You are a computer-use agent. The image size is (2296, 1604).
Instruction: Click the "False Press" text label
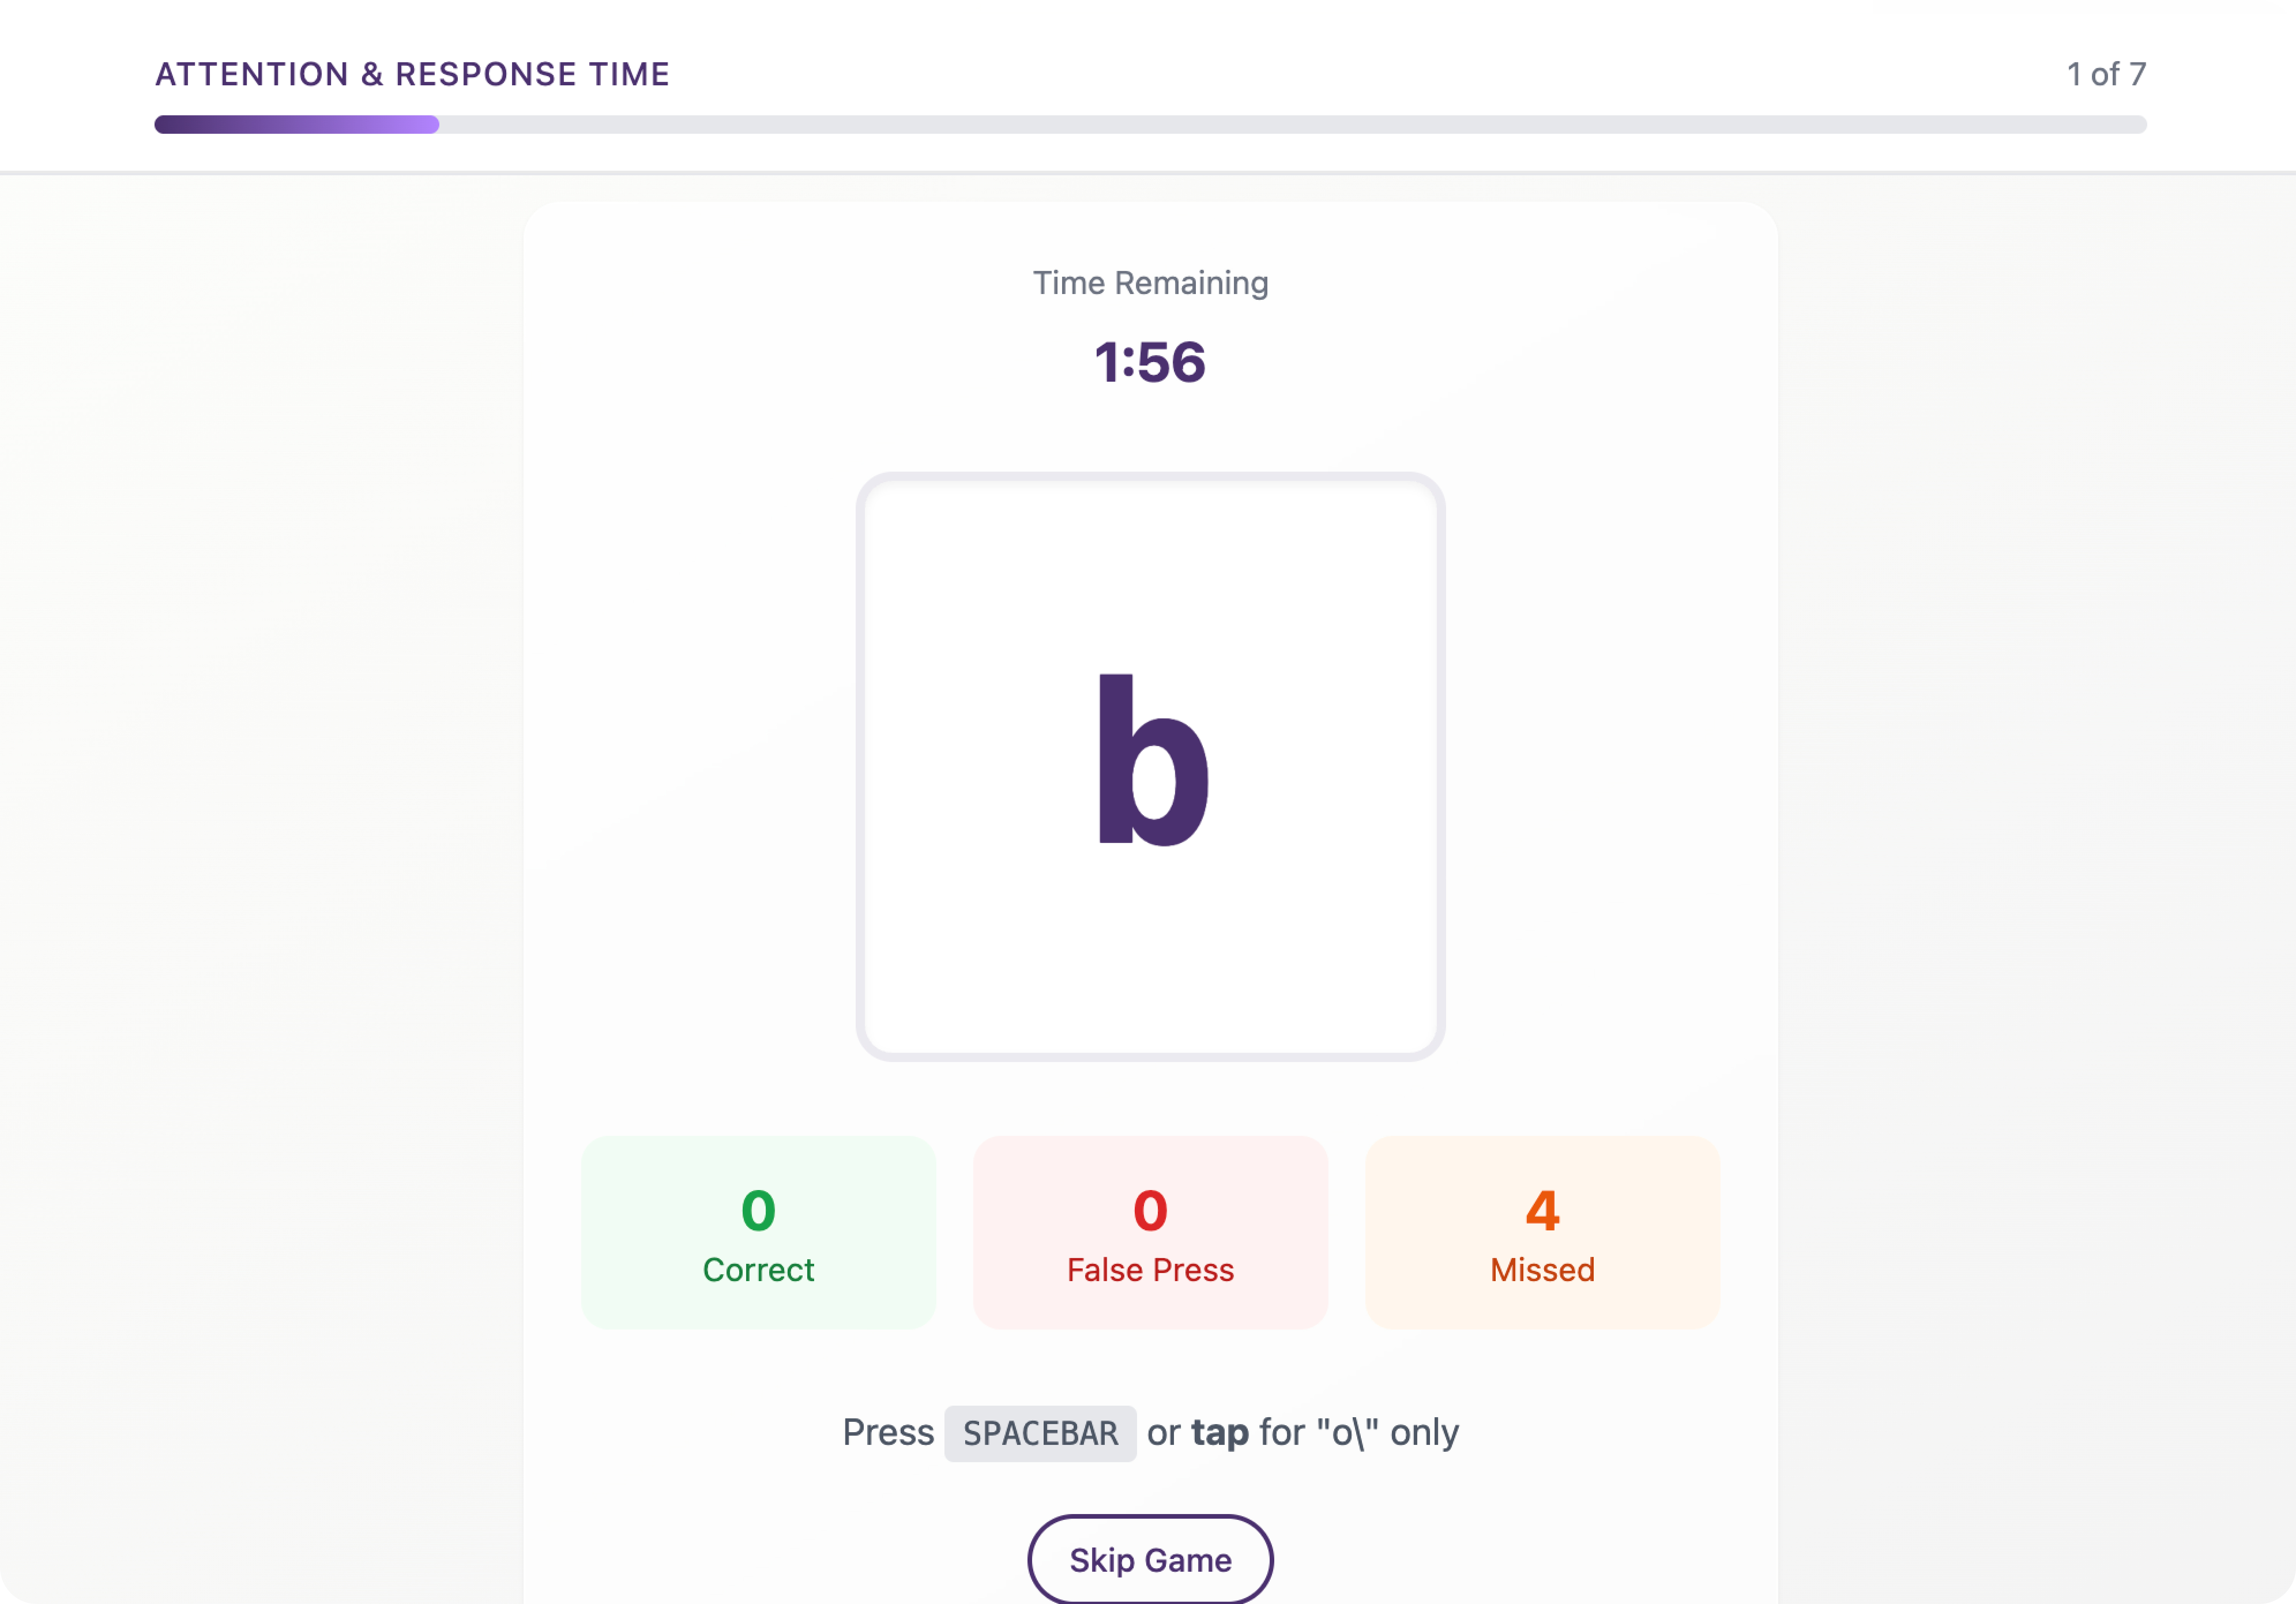[x=1150, y=1270]
